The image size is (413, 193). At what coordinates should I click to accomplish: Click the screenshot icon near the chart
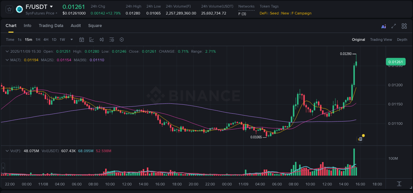tap(359, 139)
